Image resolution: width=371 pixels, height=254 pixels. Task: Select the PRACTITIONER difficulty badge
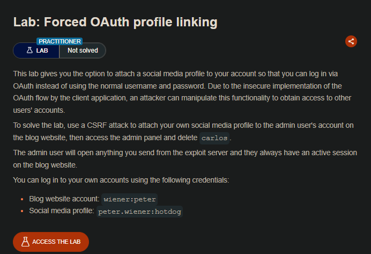(x=60, y=41)
